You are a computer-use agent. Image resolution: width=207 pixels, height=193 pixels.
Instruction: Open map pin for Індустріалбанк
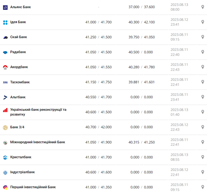203,172
